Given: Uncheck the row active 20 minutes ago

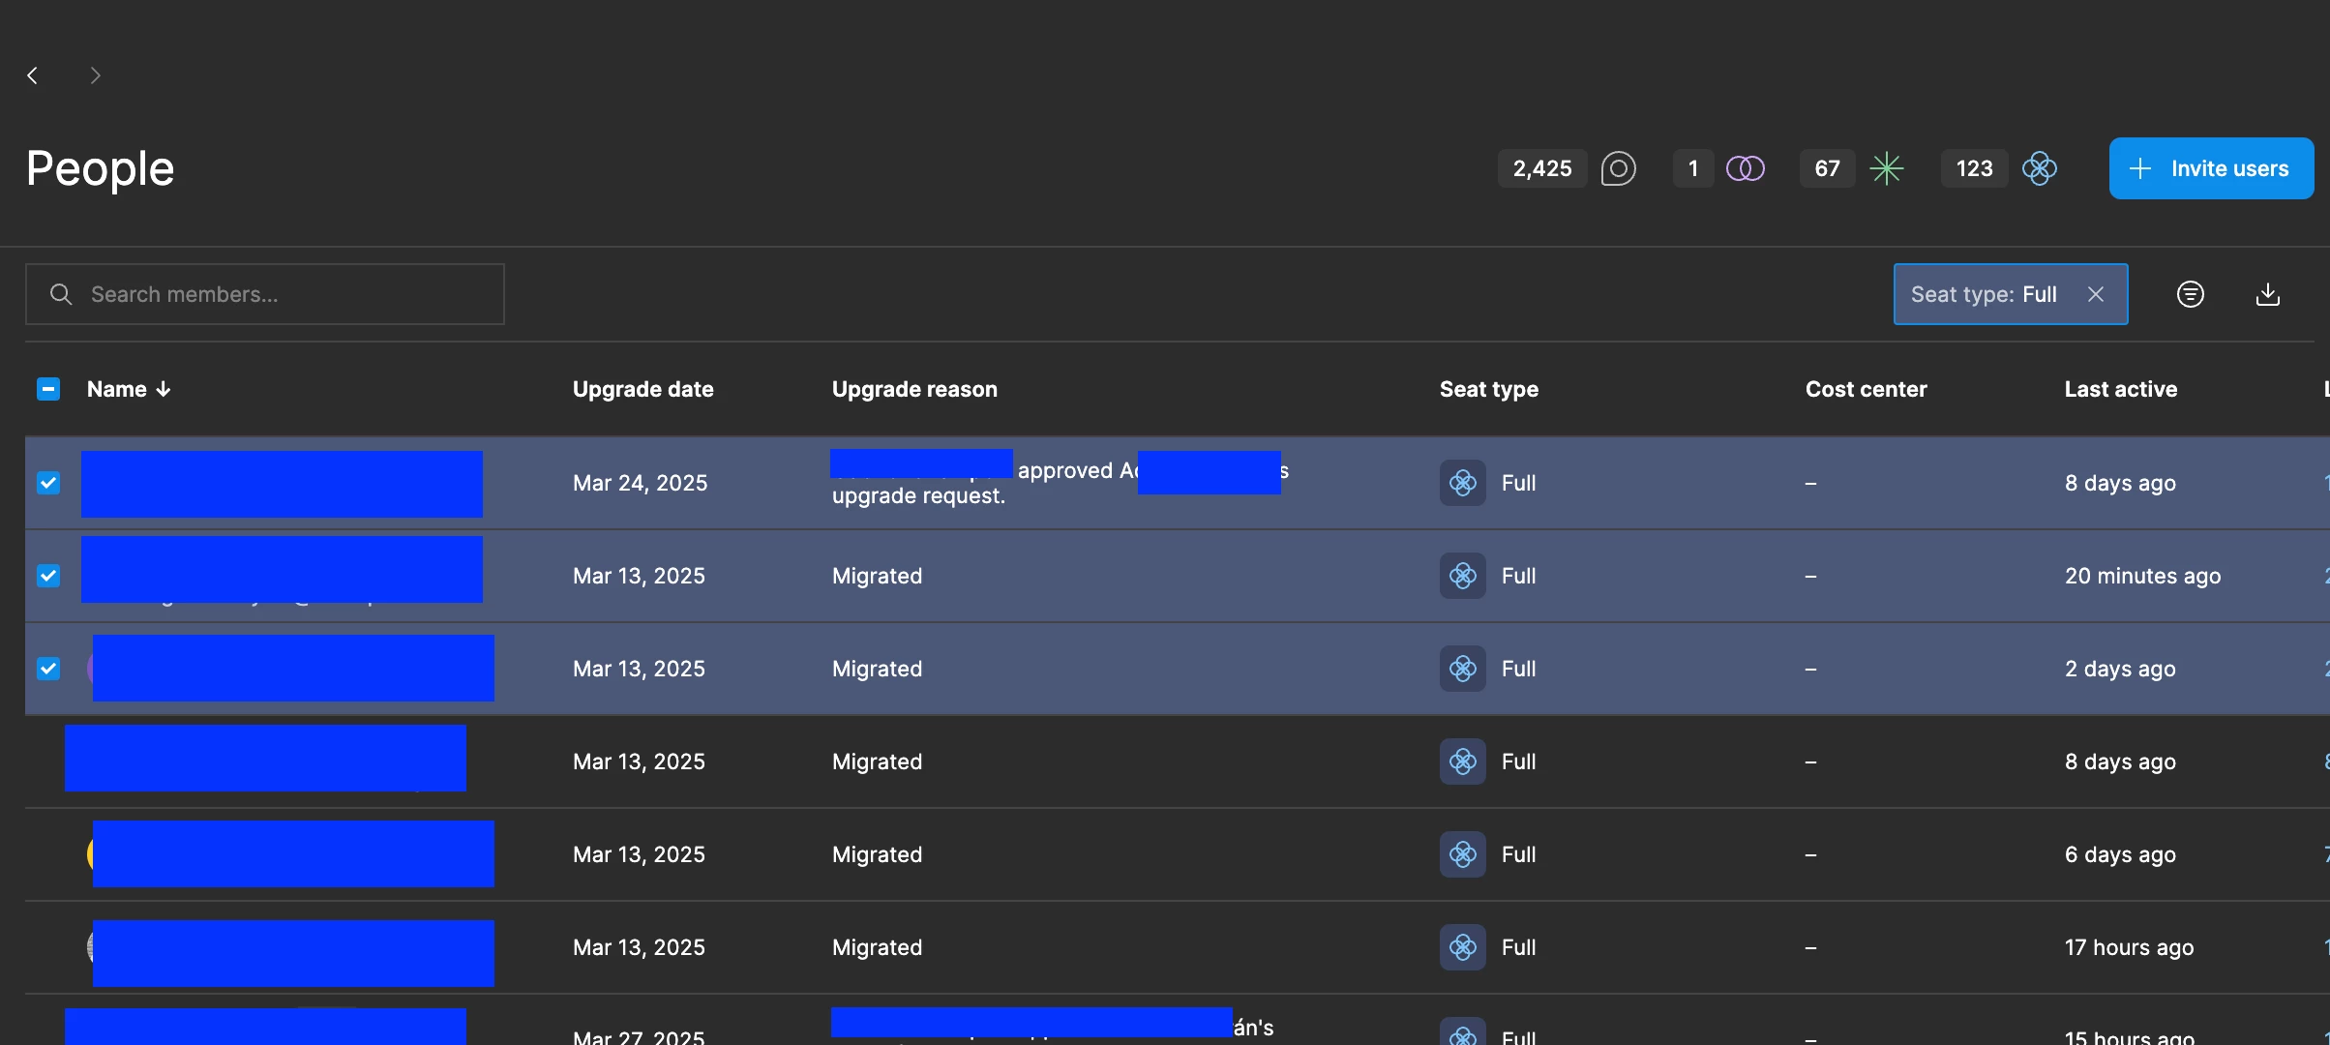Looking at the screenshot, I should tap(48, 576).
